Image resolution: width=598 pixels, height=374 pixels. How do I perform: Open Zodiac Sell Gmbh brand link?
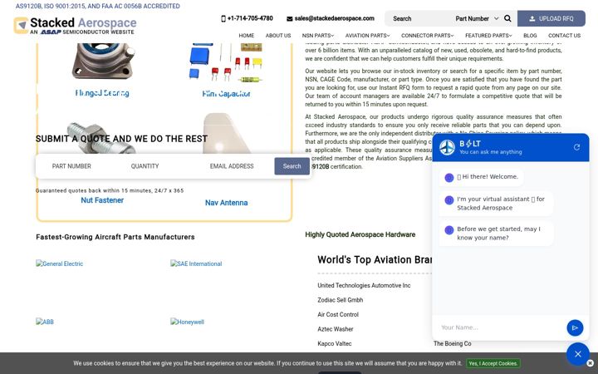click(341, 300)
